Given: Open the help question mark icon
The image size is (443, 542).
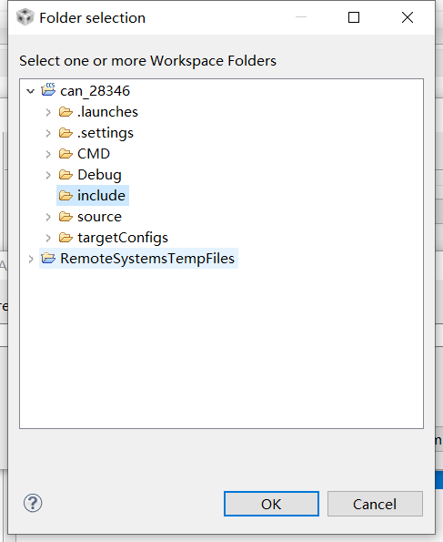Looking at the screenshot, I should tap(33, 503).
